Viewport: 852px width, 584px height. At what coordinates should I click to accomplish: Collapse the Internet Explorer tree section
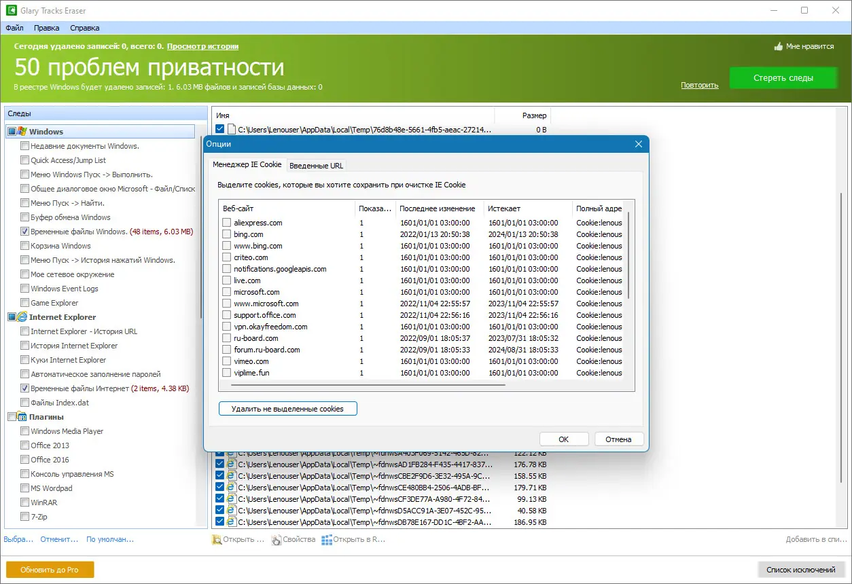(11, 316)
